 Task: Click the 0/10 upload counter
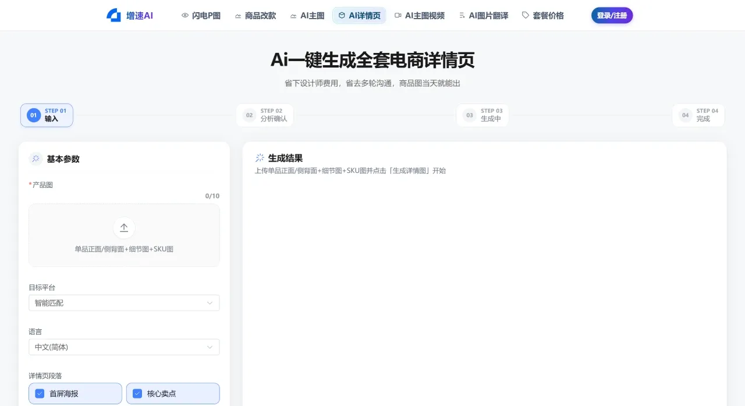pos(212,196)
